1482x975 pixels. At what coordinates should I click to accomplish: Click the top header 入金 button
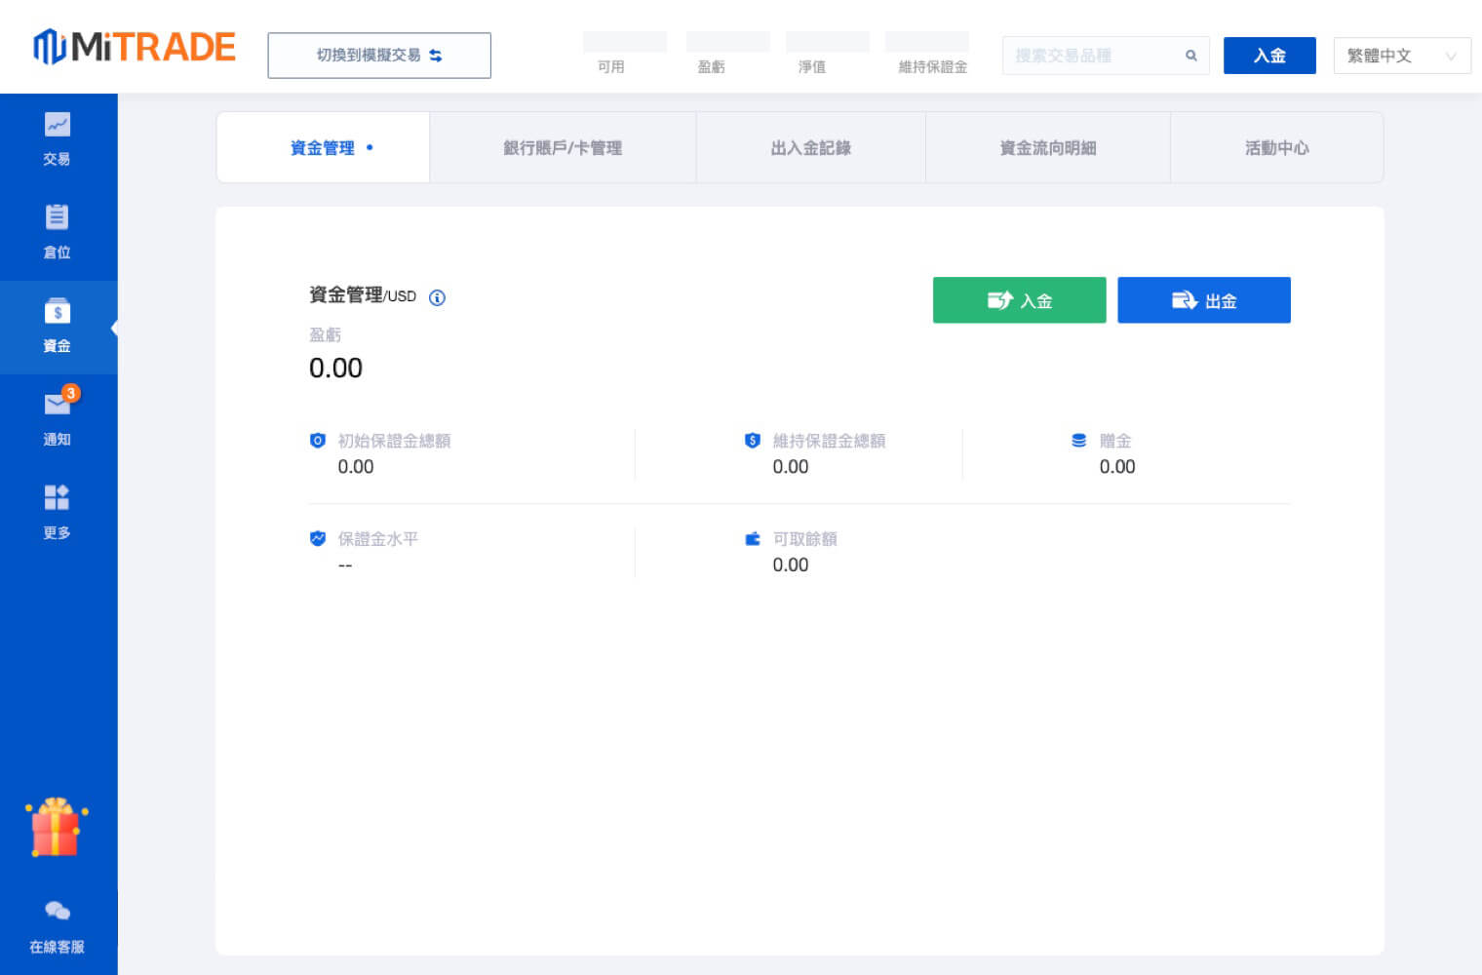point(1269,56)
